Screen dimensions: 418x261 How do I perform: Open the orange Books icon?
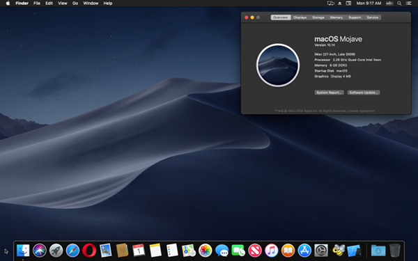(288, 251)
